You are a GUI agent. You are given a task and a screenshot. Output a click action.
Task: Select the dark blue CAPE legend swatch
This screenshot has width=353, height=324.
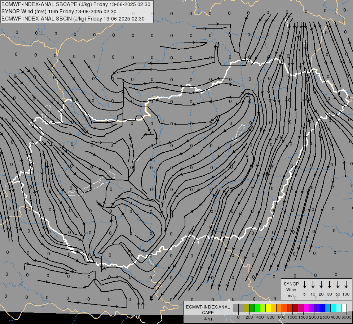(322, 308)
